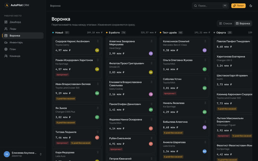
Task: Expand user menu for Елисеева Акулина
Action: pos(41,154)
